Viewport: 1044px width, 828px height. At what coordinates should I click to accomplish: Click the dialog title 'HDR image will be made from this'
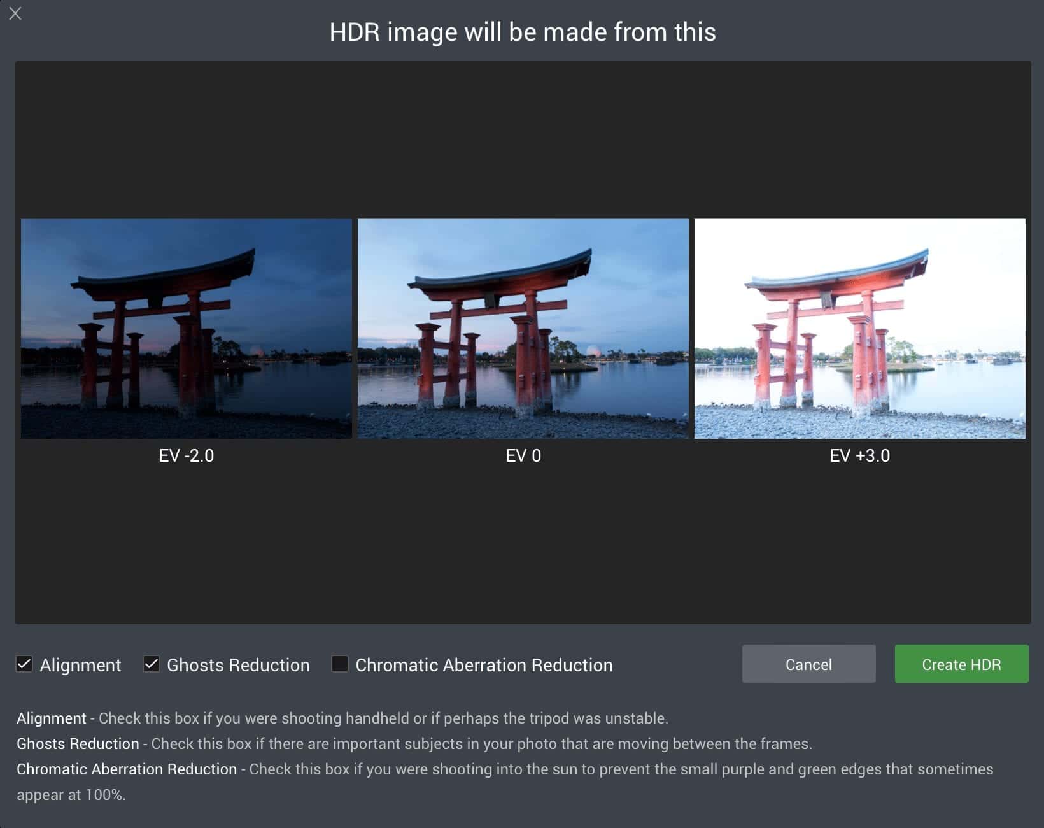[523, 32]
